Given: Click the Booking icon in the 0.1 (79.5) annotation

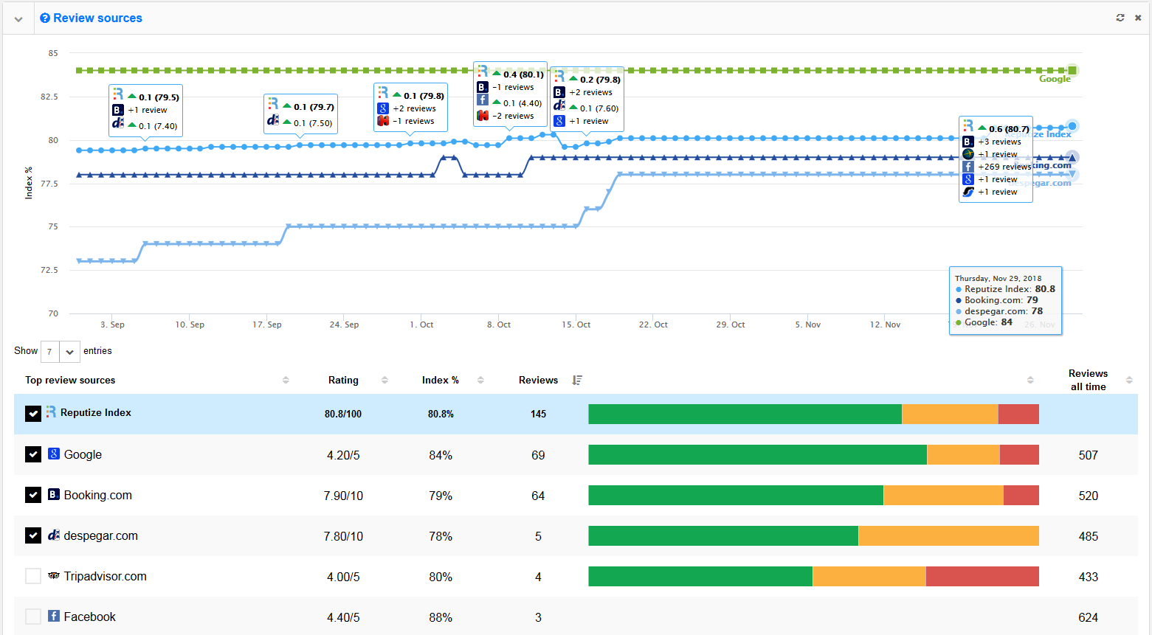Looking at the screenshot, I should pyautogui.click(x=117, y=110).
